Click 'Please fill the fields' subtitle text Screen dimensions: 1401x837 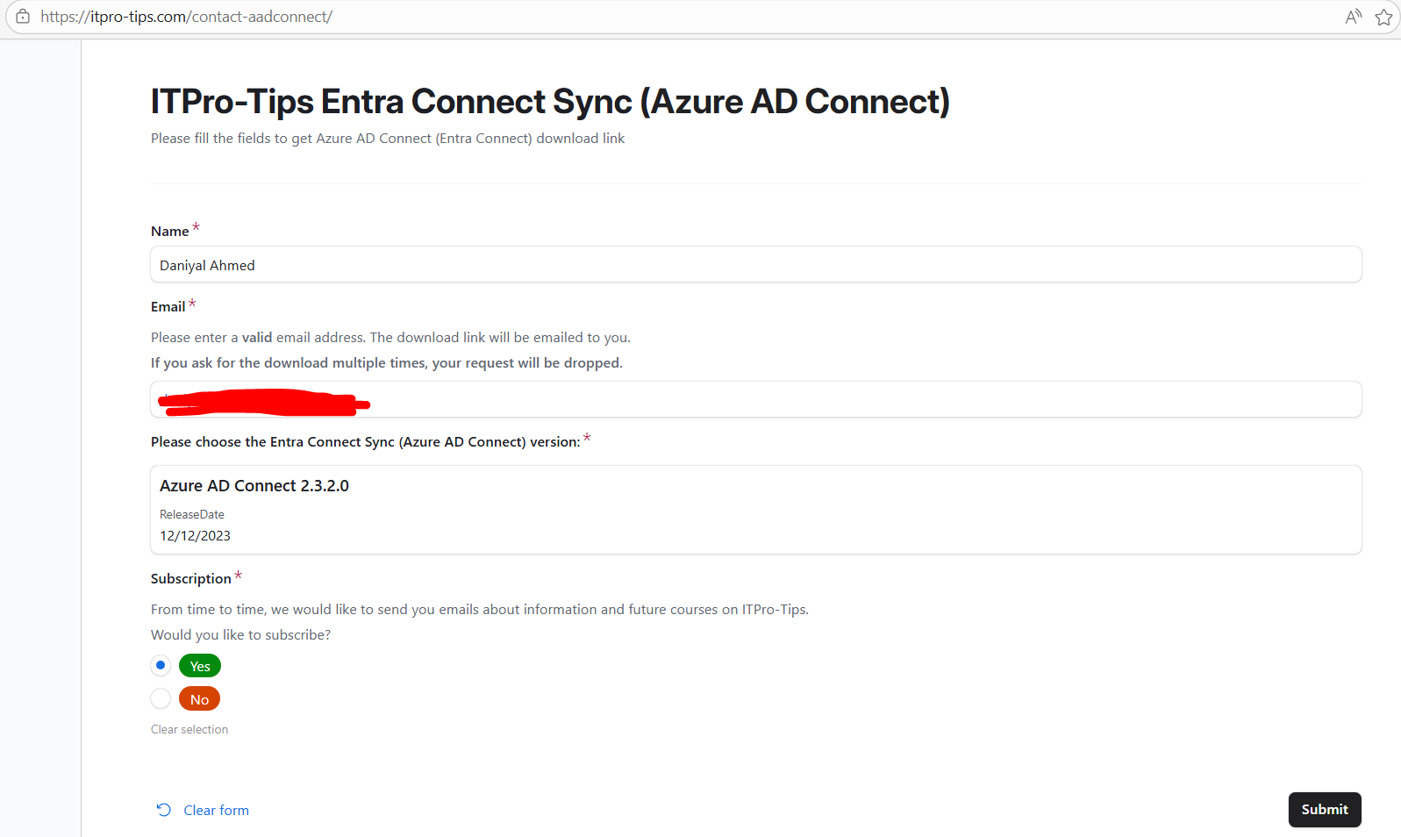[x=388, y=138]
